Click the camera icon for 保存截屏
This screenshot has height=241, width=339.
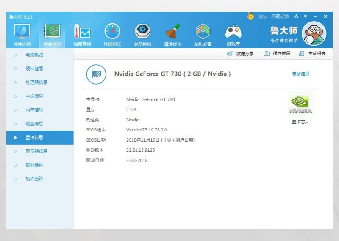tap(267, 54)
